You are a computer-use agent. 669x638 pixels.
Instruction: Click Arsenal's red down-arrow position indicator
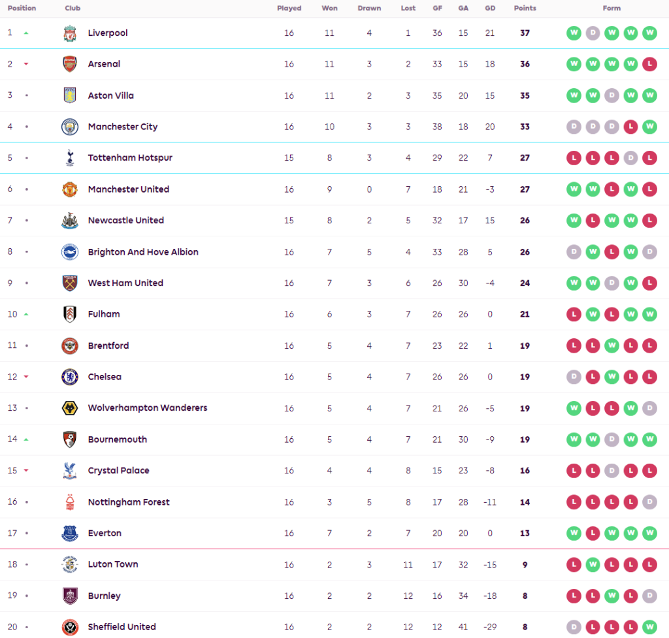pyautogui.click(x=26, y=64)
